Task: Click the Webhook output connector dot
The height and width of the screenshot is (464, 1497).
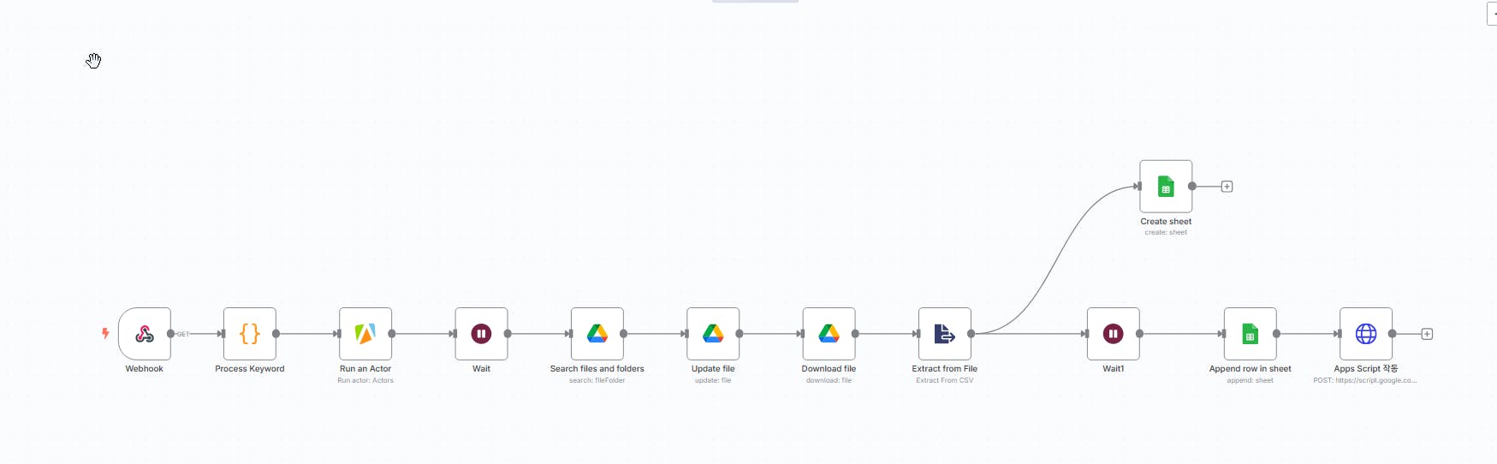Action: [171, 334]
